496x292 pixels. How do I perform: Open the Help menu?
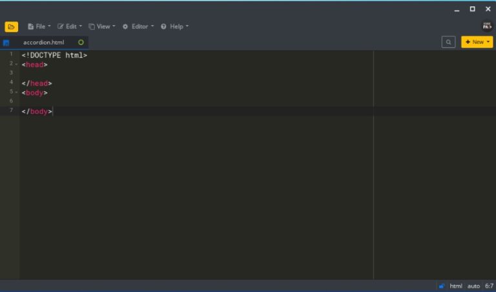(x=174, y=26)
